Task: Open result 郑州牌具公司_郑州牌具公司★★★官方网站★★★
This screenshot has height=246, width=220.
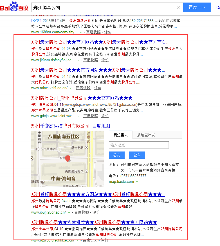Action: pyautogui.click(x=82, y=98)
